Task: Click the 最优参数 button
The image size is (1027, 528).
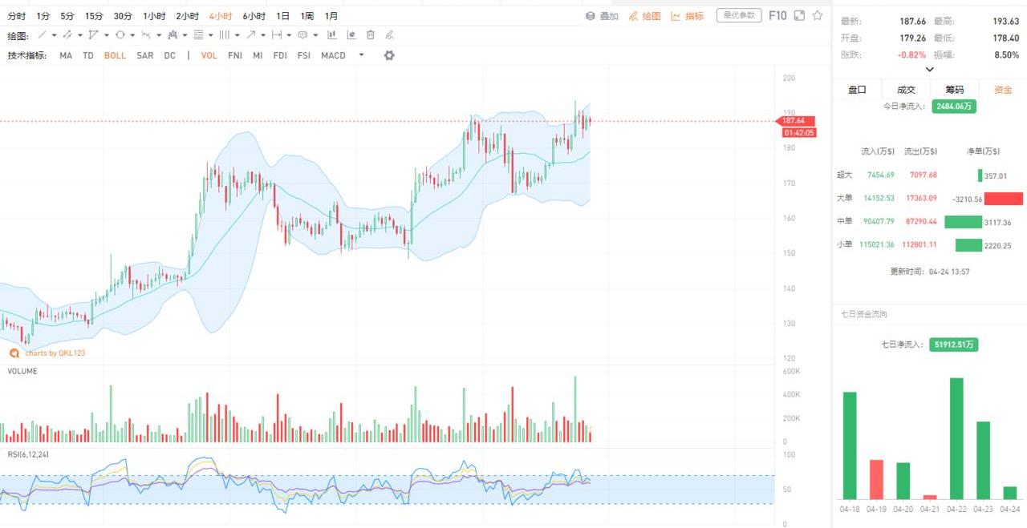Action: 738,15
